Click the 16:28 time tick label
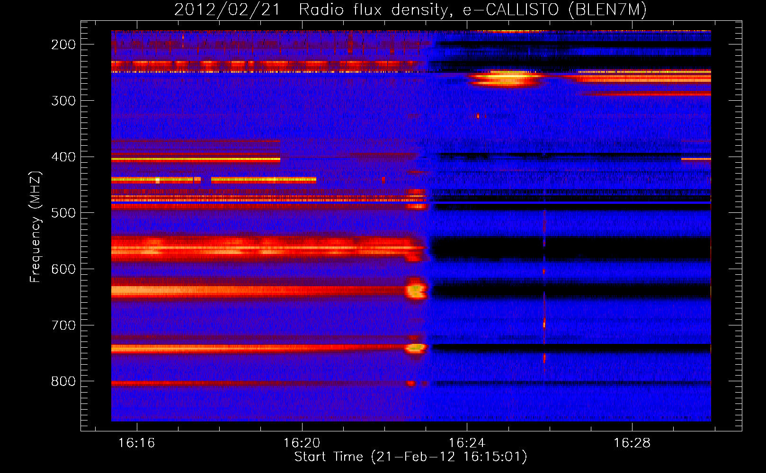The height and width of the screenshot is (473, 766). point(632,443)
